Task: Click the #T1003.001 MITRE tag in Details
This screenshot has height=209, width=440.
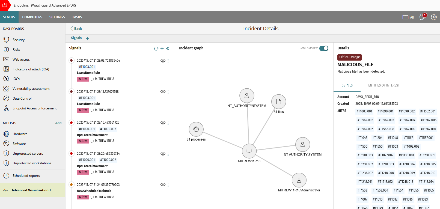Action: coord(364,111)
